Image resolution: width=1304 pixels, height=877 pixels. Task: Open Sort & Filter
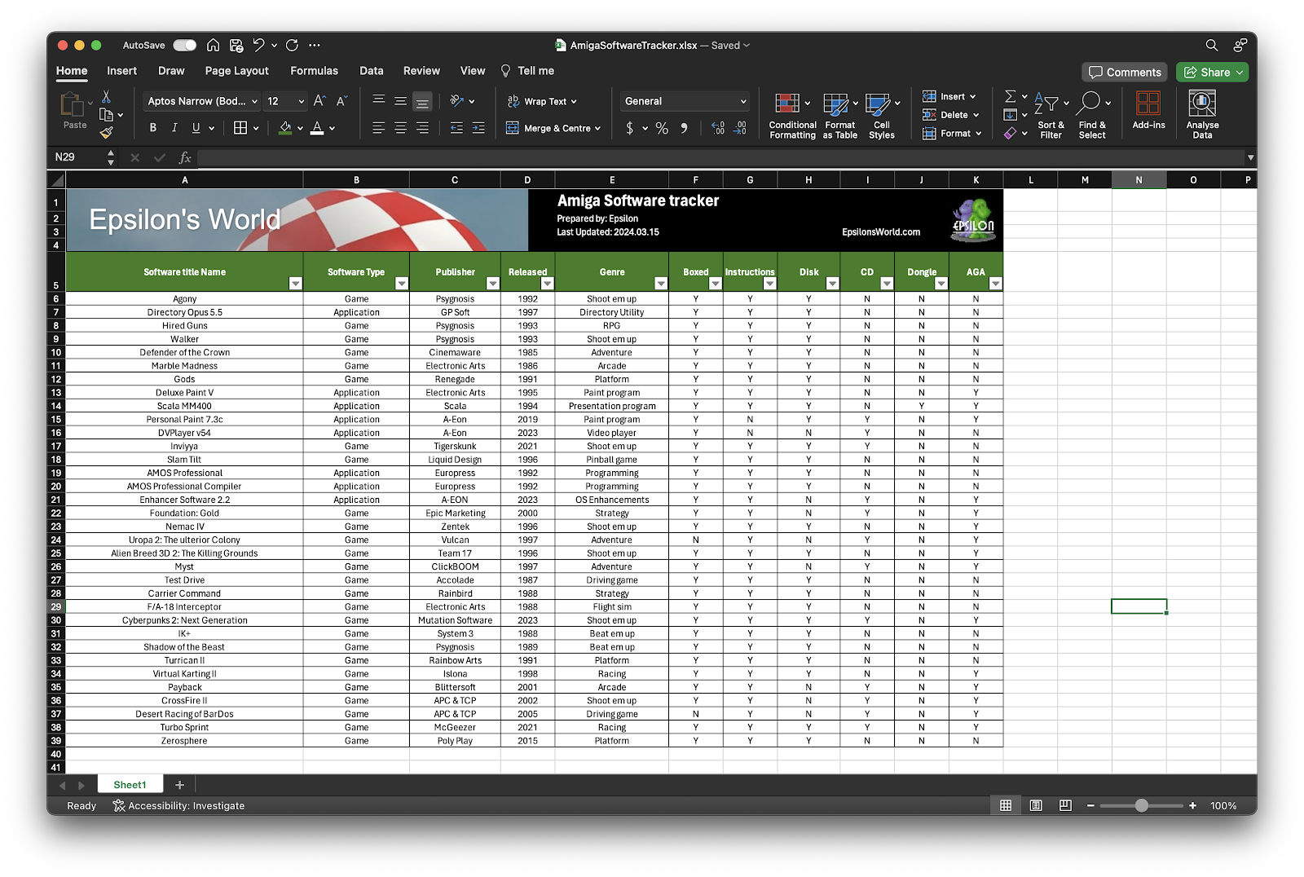point(1051,116)
